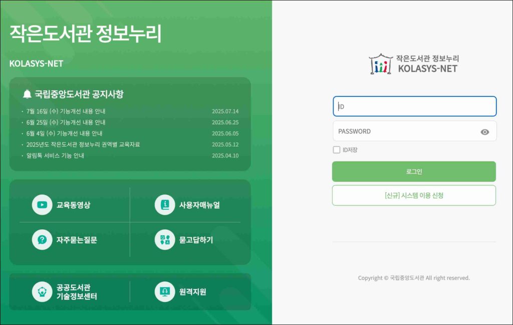Click the notification bell icon beside 국립중앙도서관 공지사항
The image size is (513, 325).
coord(27,94)
